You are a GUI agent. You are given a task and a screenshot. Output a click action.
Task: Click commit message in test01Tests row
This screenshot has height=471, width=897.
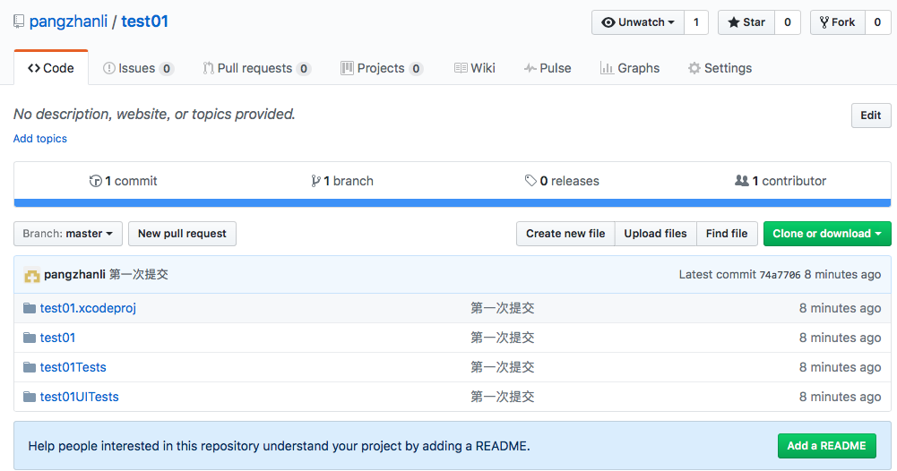[503, 367]
